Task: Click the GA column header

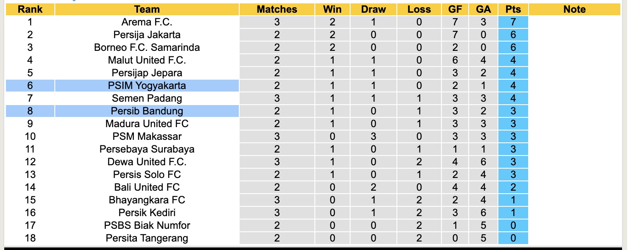Action: pos(484,9)
